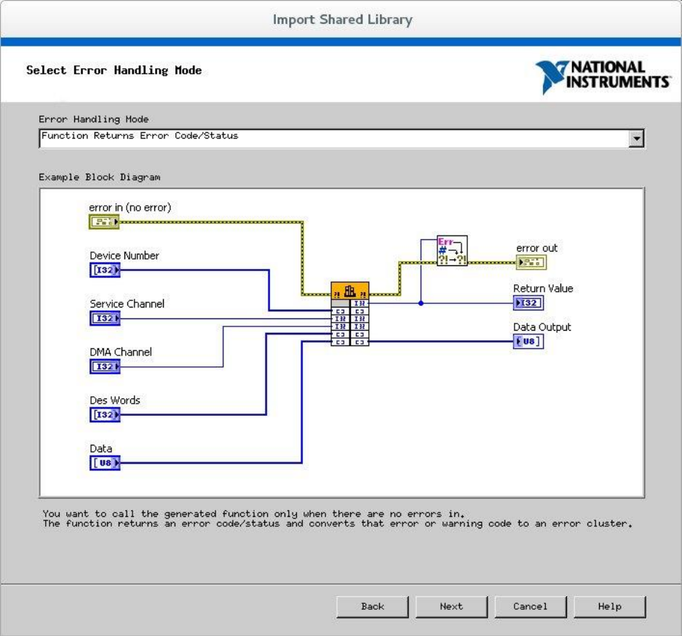The image size is (682, 636).
Task: Click the 'Import Shared Library' window title
Action: (x=342, y=20)
